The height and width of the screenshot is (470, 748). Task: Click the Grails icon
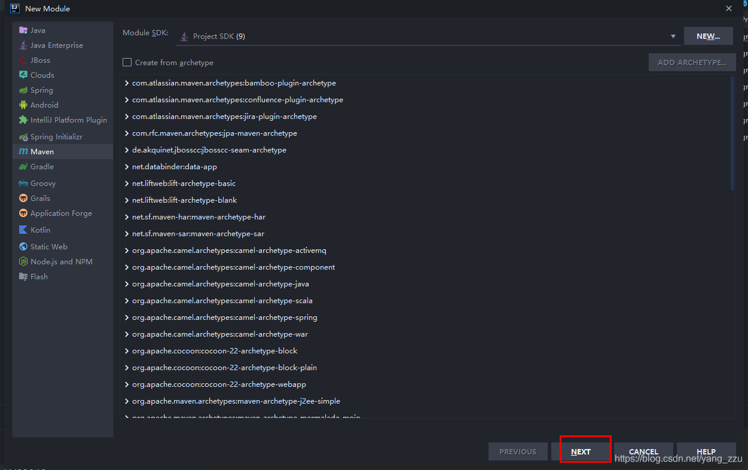(x=23, y=198)
